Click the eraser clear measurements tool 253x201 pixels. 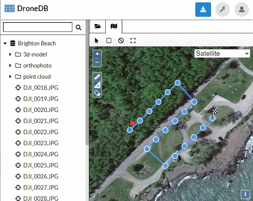coord(97,93)
